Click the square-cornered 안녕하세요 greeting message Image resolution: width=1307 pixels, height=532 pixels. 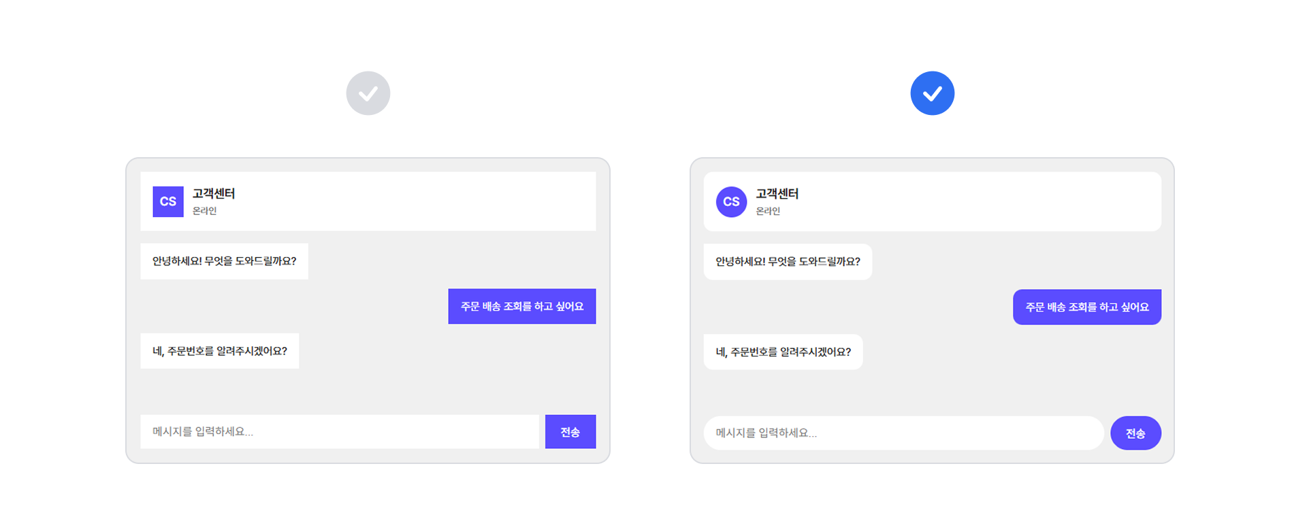tap(224, 261)
